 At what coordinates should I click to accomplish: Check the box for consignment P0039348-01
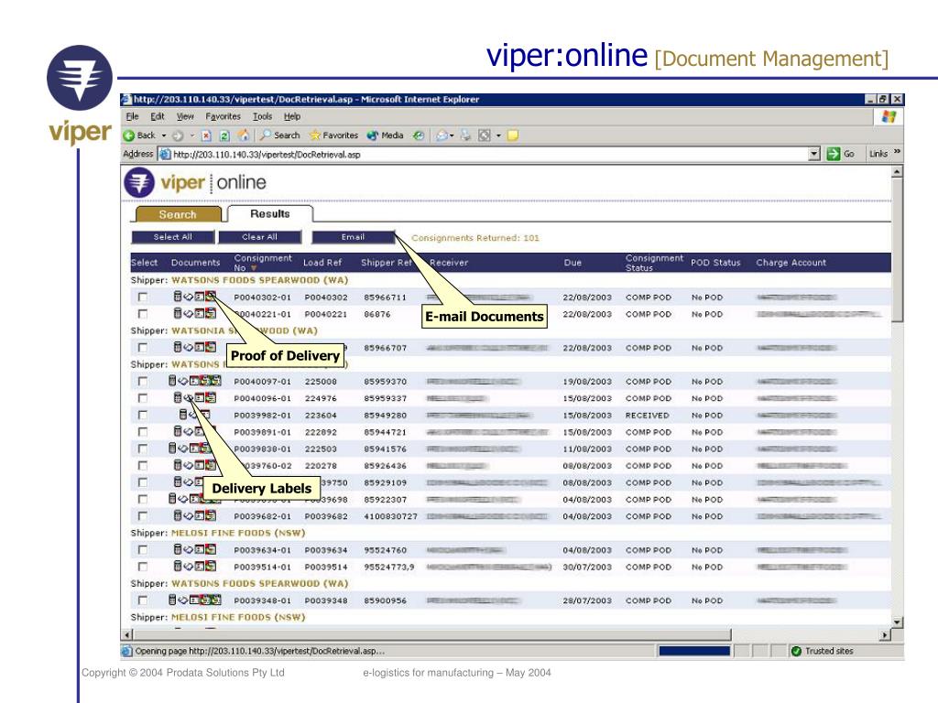click(x=142, y=600)
